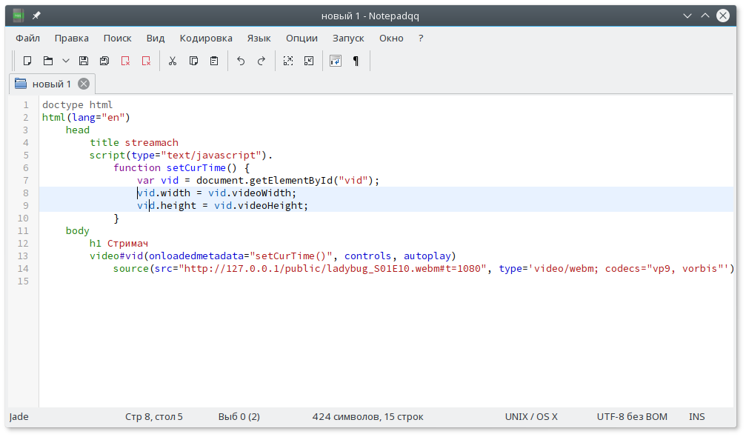Open the Вид menu

156,38
